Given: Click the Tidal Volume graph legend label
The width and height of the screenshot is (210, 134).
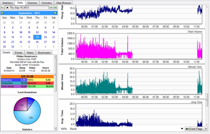Looking at the screenshot, I should pos(194,32).
